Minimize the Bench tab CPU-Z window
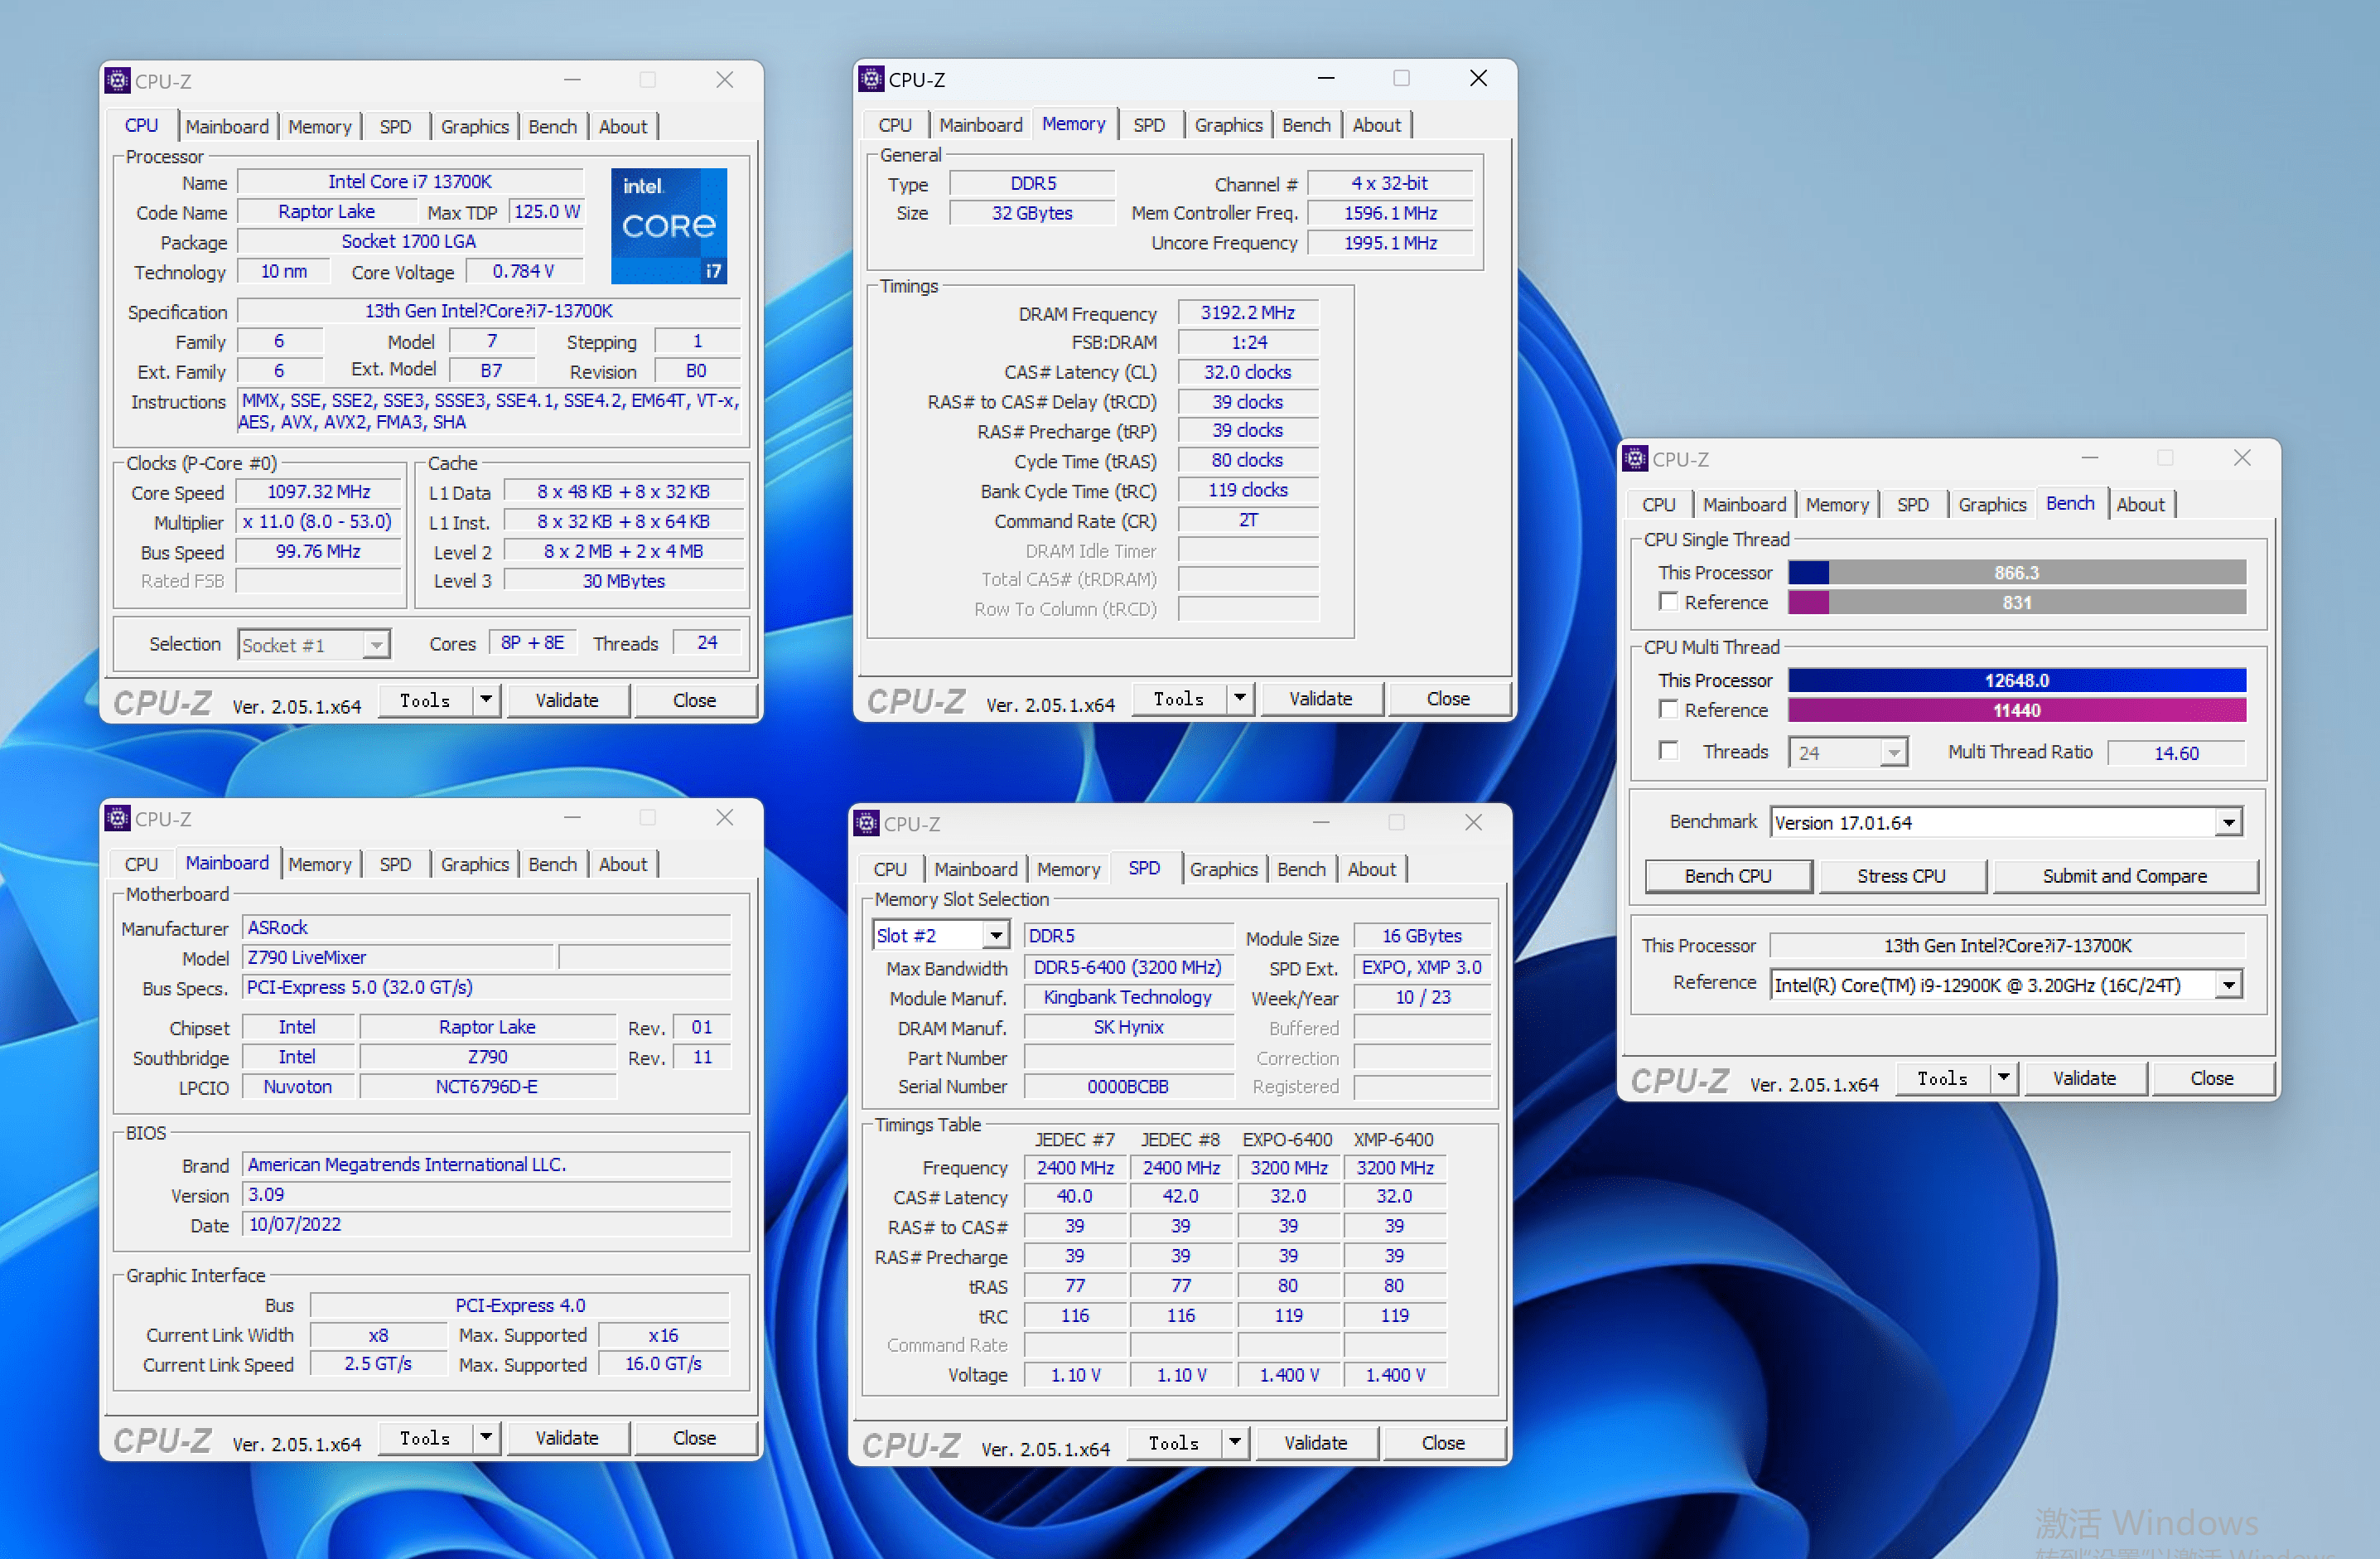This screenshot has width=2380, height=1559. coord(2090,458)
